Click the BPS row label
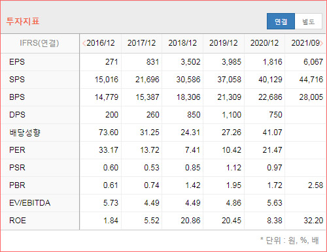327x252 pixels. (17, 97)
